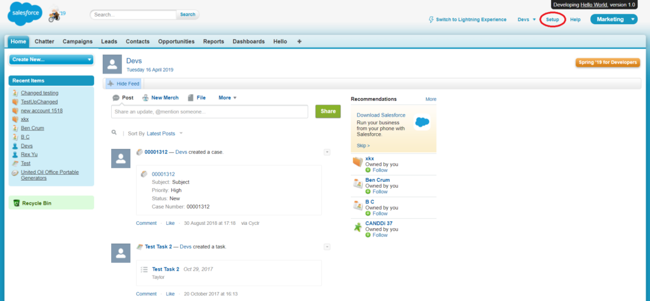This screenshot has width=650, height=301.
Task: Click the CANDDi 37 green figure icon
Action: point(358,227)
